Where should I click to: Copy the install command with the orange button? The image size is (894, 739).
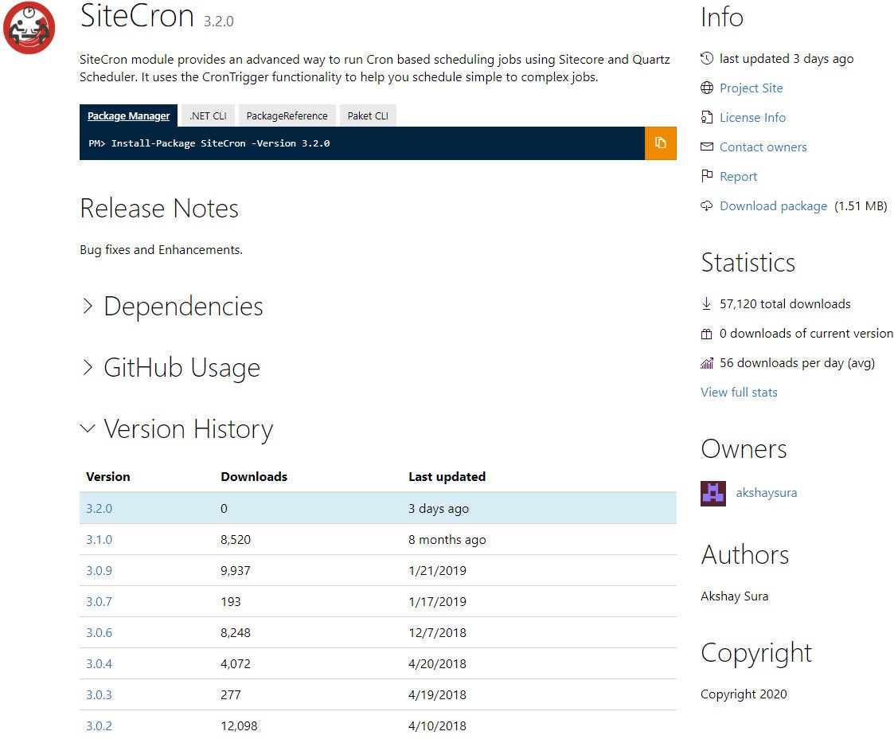pos(660,143)
